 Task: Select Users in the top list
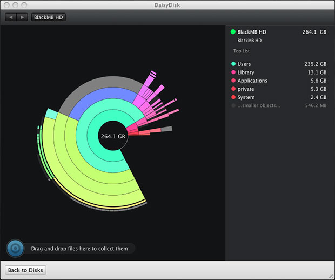tap(279, 64)
